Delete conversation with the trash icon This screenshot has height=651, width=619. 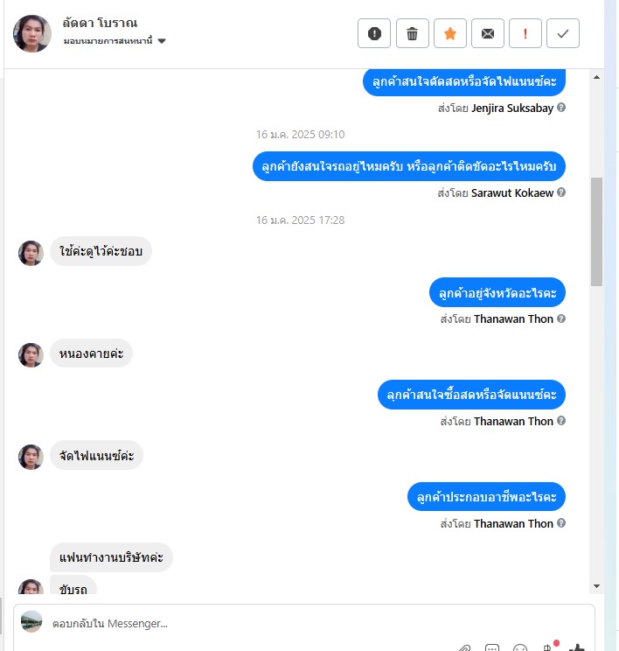click(x=412, y=33)
